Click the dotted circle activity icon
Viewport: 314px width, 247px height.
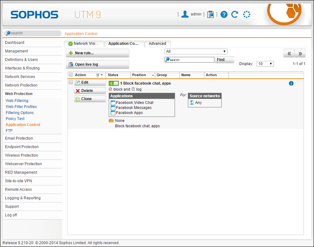247,14
